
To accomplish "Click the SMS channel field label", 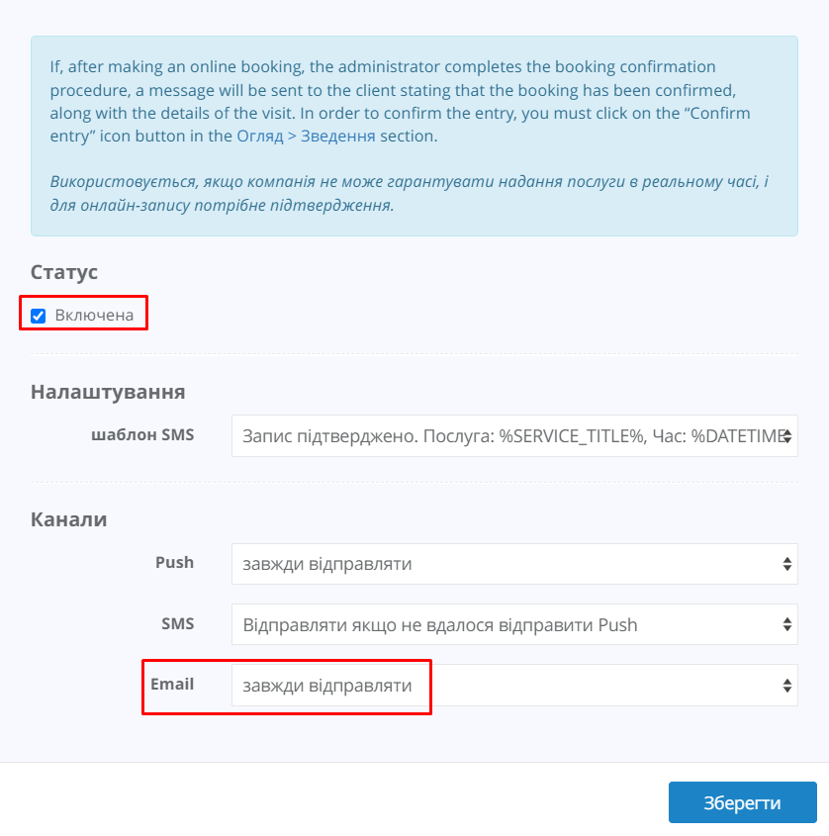I will (x=178, y=623).
